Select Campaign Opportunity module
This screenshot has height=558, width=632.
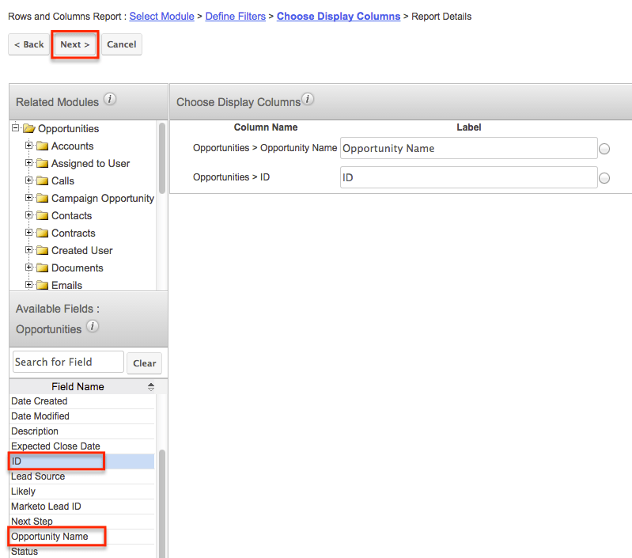click(x=103, y=199)
